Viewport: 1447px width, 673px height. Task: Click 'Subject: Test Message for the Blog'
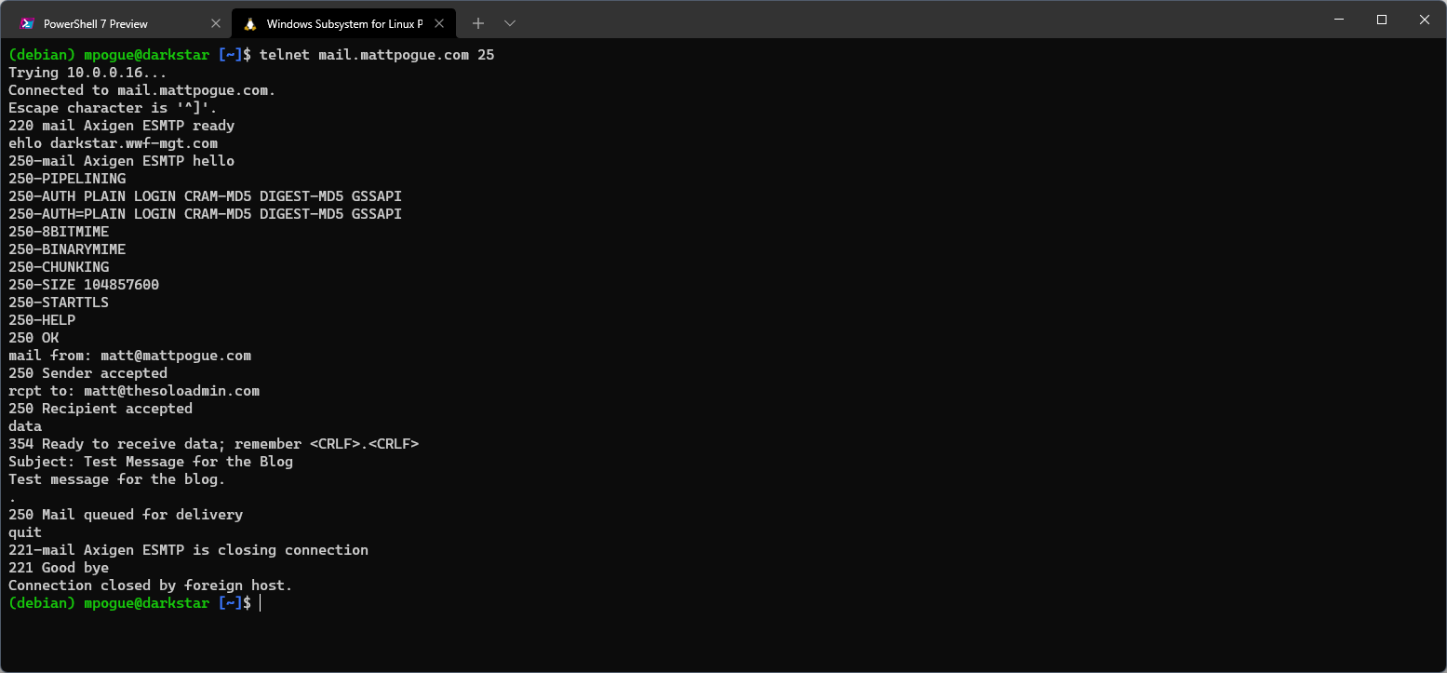151,462
